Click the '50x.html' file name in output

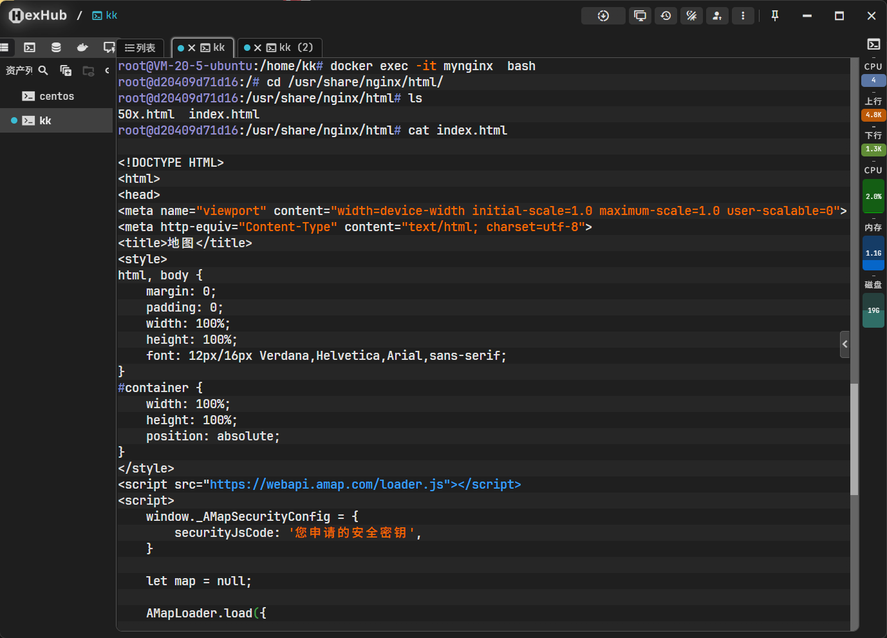click(146, 114)
